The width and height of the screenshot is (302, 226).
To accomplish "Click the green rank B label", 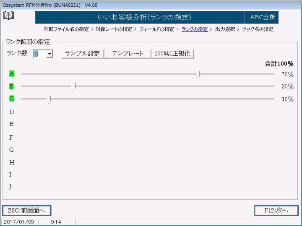I will click(x=12, y=86).
